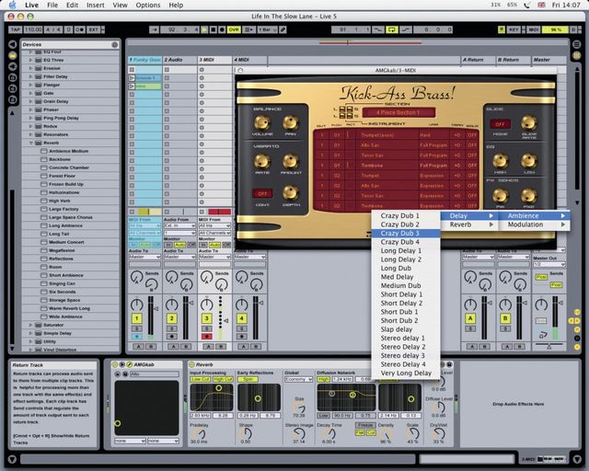This screenshot has height=471, width=589.
Task: Click the punch-out switch icon
Action: pyautogui.click(x=406, y=29)
